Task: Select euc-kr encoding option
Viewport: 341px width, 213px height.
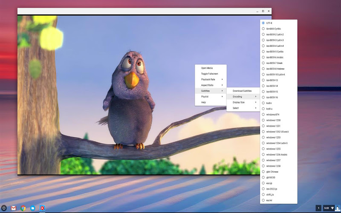Action: click(279, 200)
